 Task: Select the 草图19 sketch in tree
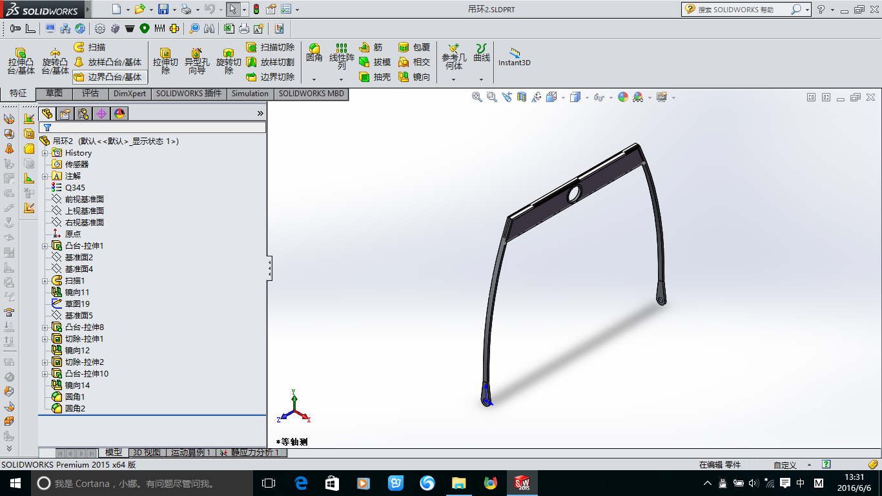click(x=70, y=304)
